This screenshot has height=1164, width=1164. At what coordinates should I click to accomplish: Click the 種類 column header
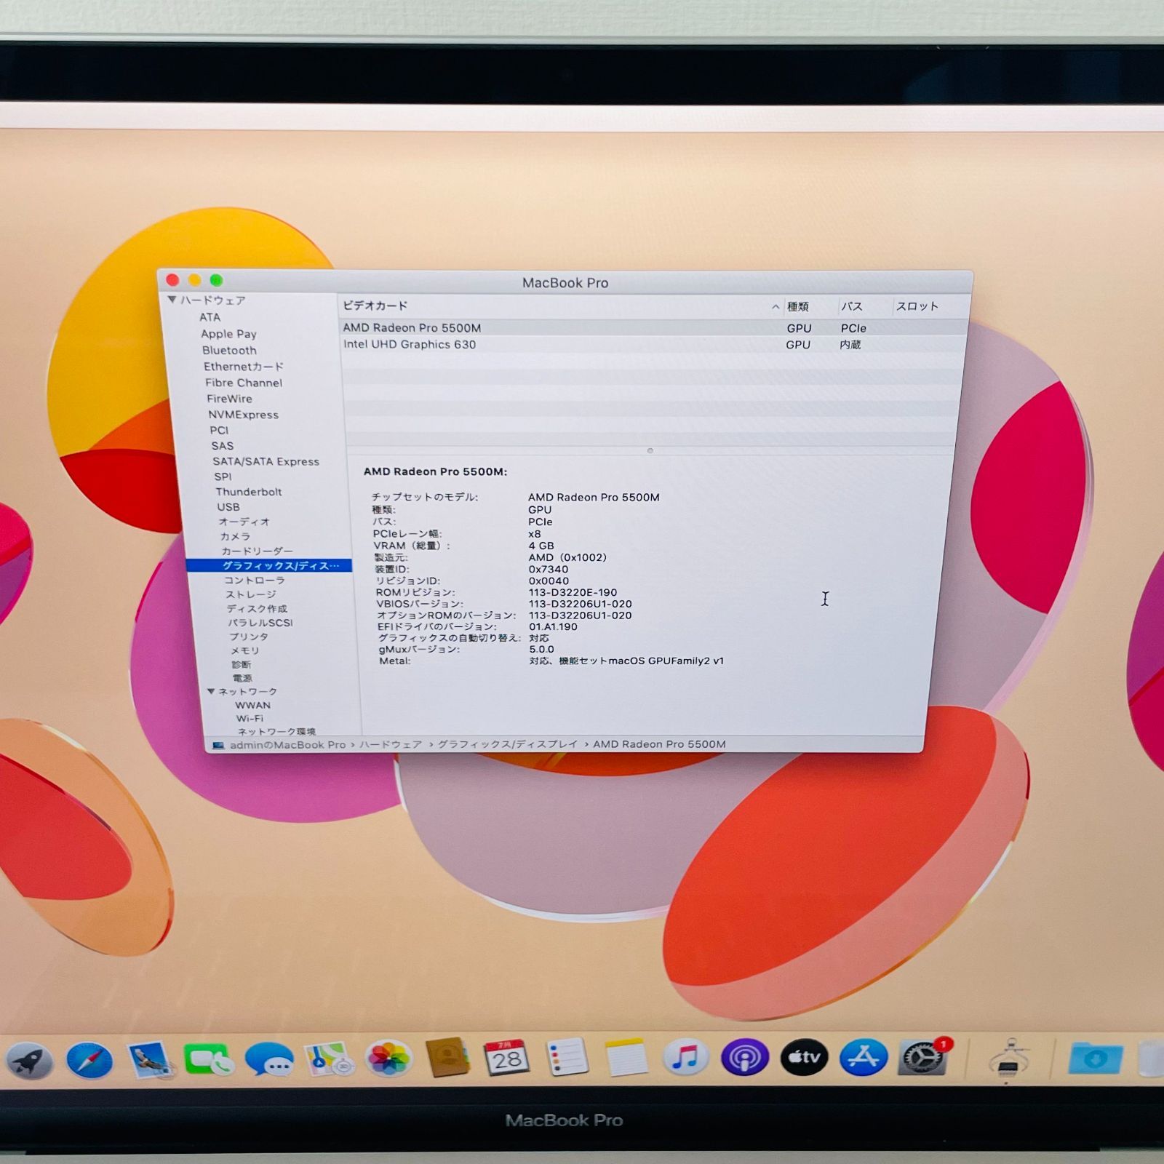(x=797, y=307)
